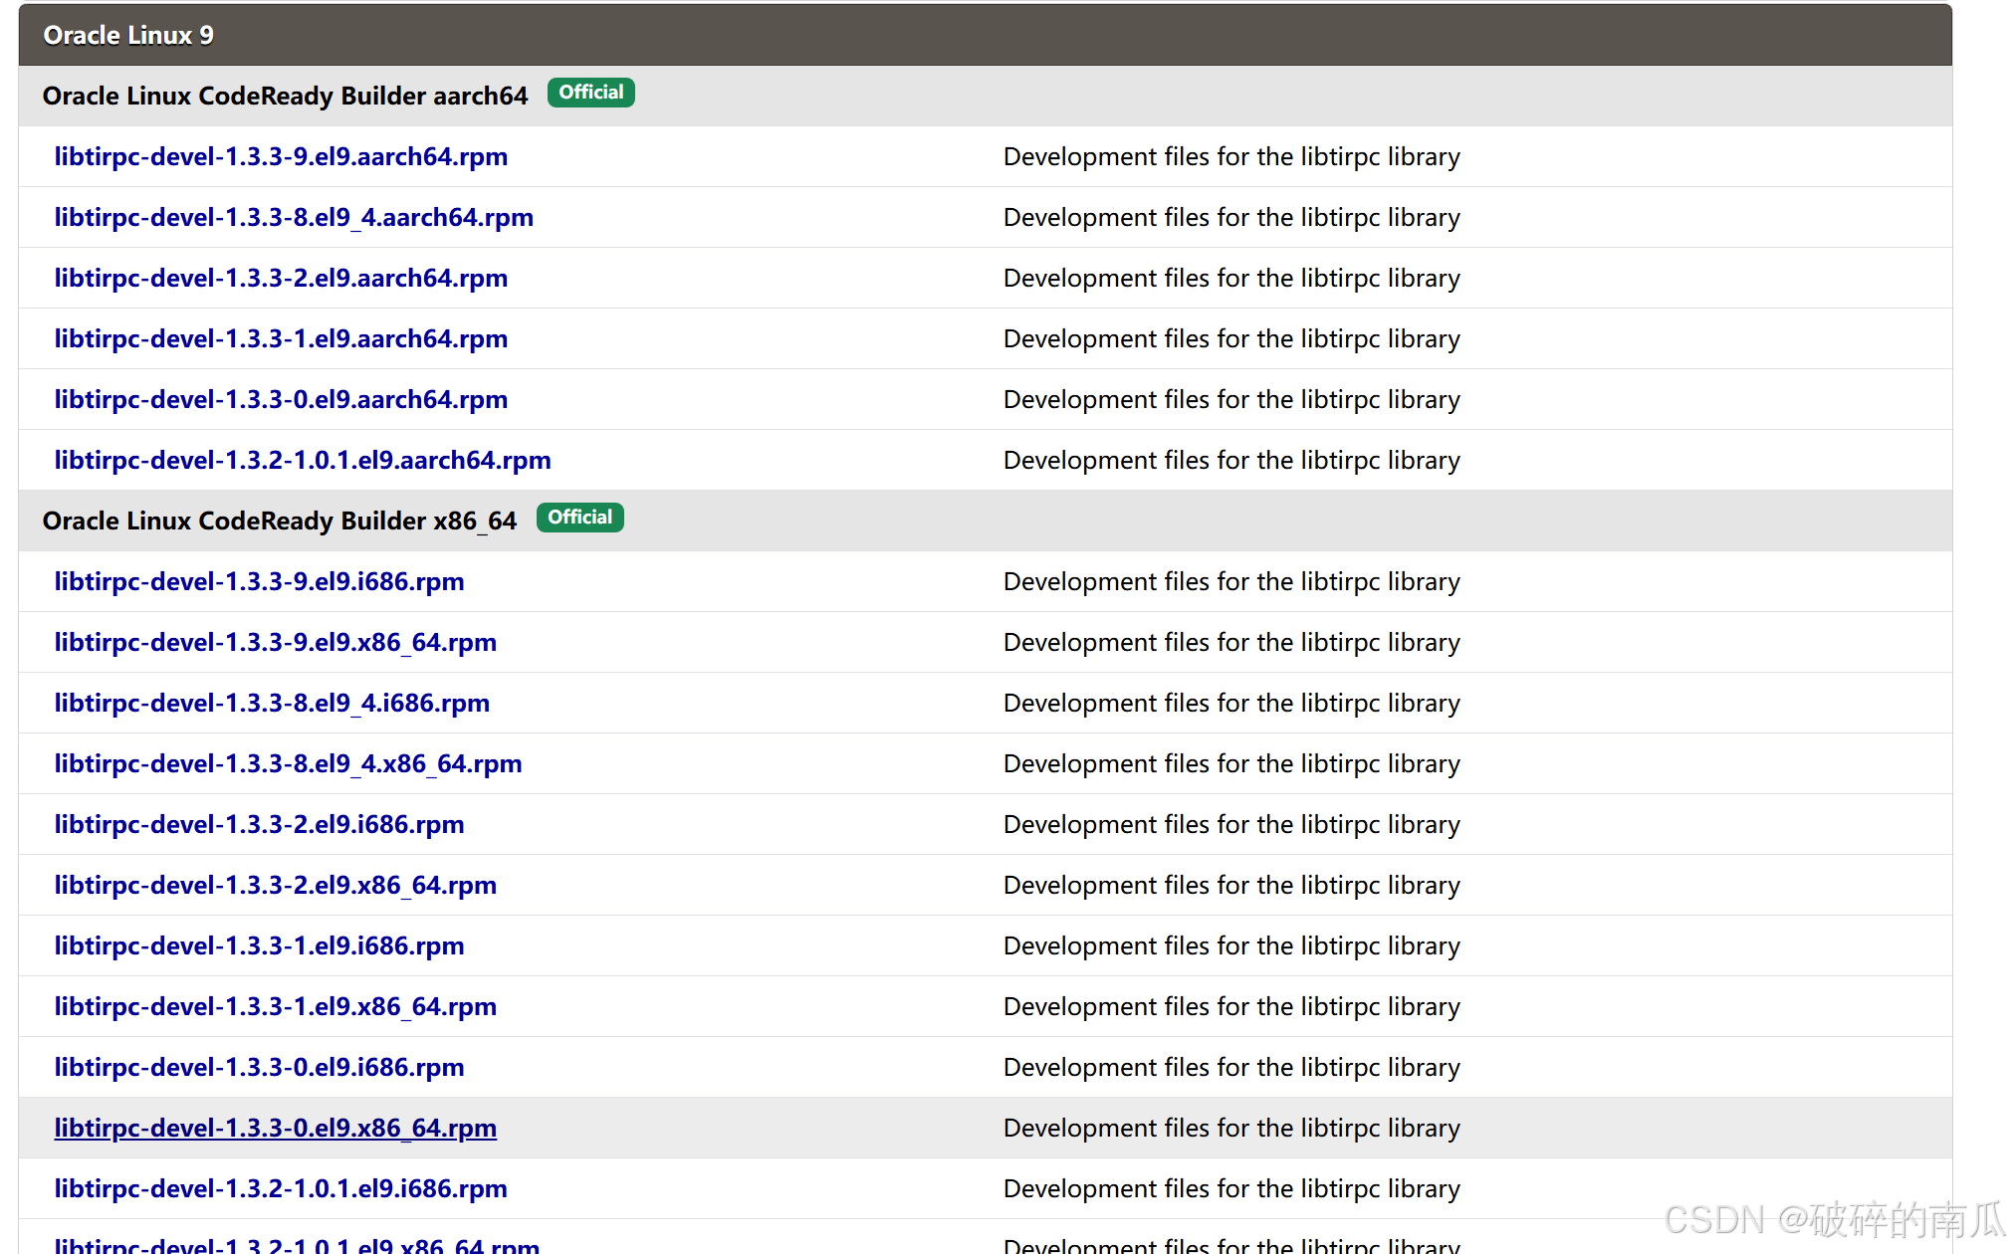The width and height of the screenshot is (2011, 1254).
Task: Select libtirpc-devel-1.3.3-0.el9.i686.rpm package
Action: click(259, 1067)
